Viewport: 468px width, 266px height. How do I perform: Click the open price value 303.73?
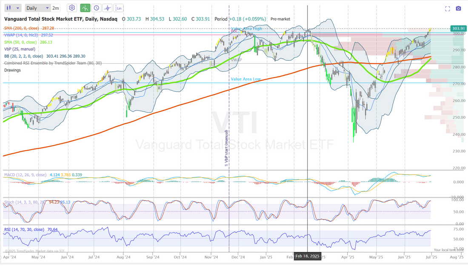pos(134,19)
